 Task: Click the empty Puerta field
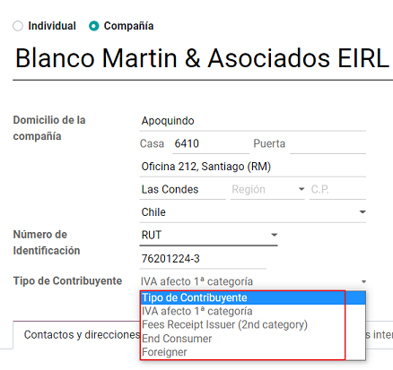tap(327, 144)
